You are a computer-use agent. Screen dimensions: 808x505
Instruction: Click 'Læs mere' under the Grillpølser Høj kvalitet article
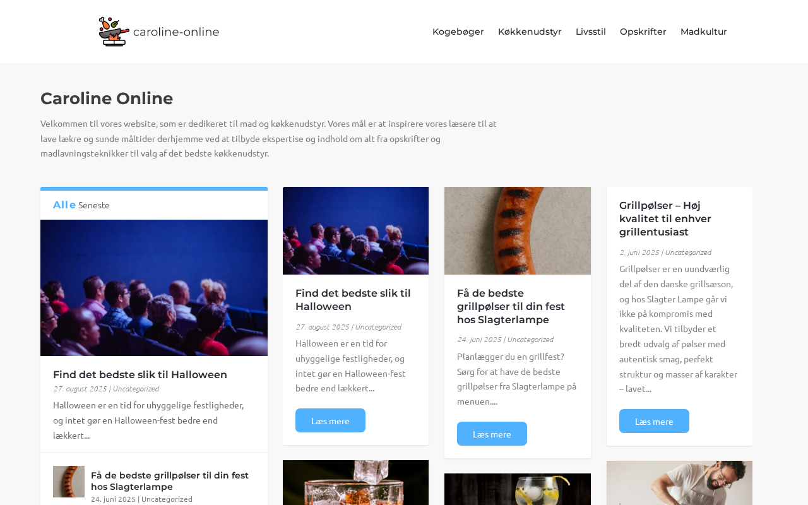coord(654,421)
